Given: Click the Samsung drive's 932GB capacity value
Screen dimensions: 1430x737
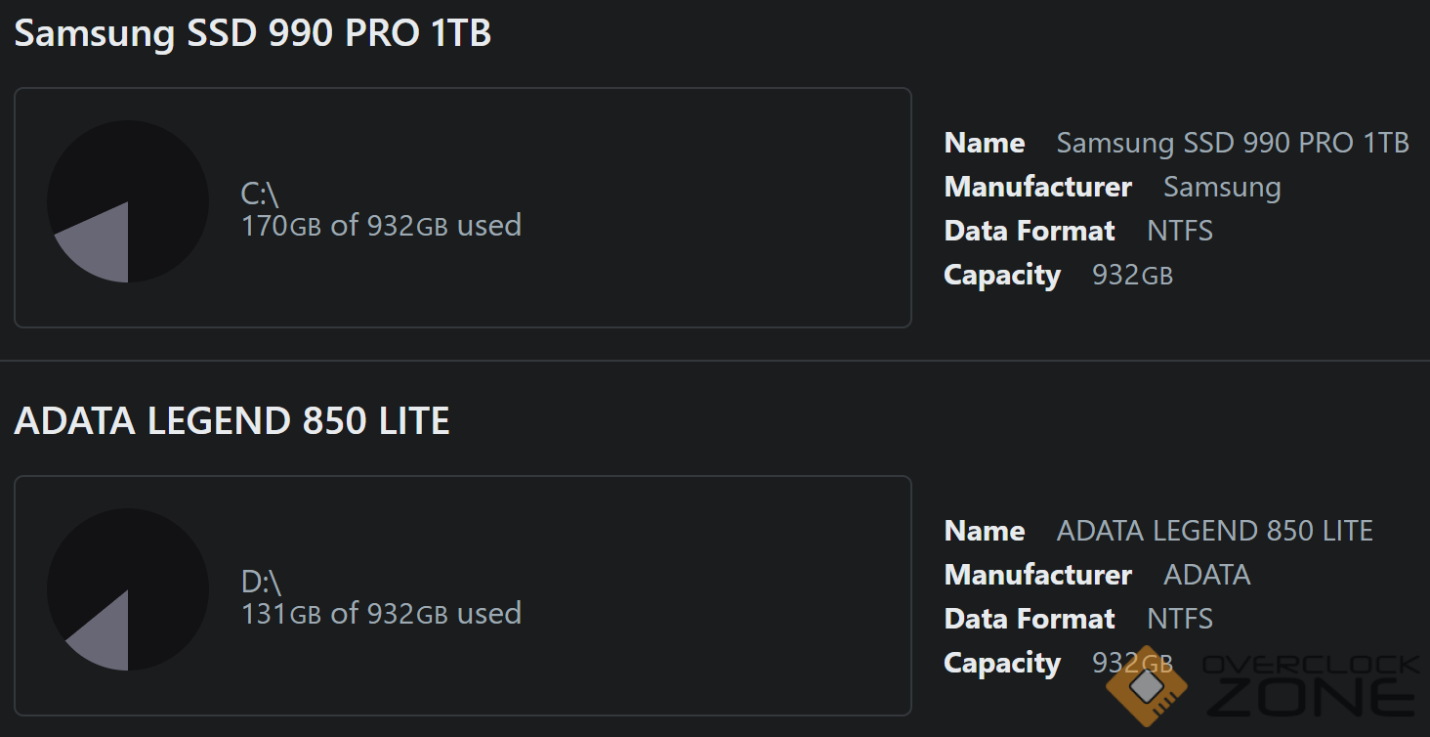Looking at the screenshot, I should pos(1132,276).
